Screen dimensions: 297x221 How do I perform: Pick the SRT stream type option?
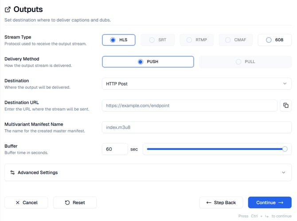(158, 40)
